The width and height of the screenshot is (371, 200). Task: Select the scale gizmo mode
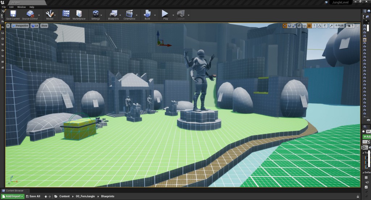(294, 26)
